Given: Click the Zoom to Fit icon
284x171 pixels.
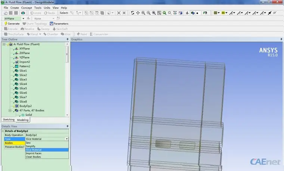Looking at the screenshot, I should [154, 13].
